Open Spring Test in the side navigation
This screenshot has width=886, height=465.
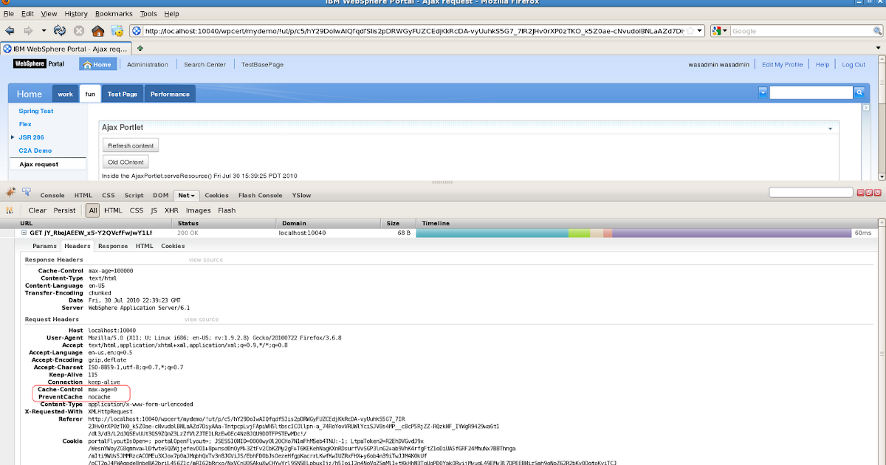point(35,111)
